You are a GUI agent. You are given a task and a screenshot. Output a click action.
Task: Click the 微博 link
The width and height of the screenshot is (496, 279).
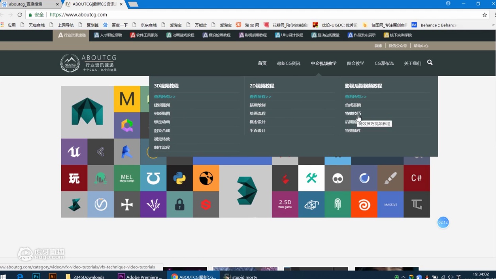pos(378,46)
